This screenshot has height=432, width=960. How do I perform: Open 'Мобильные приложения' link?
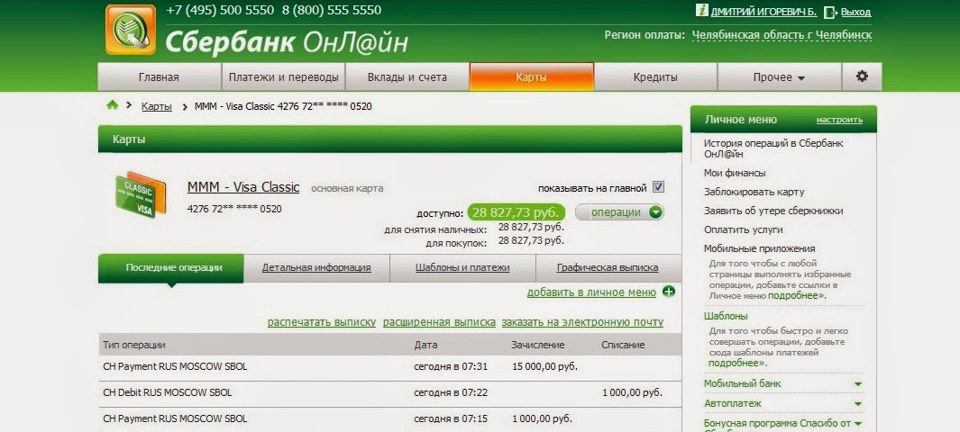(x=759, y=248)
